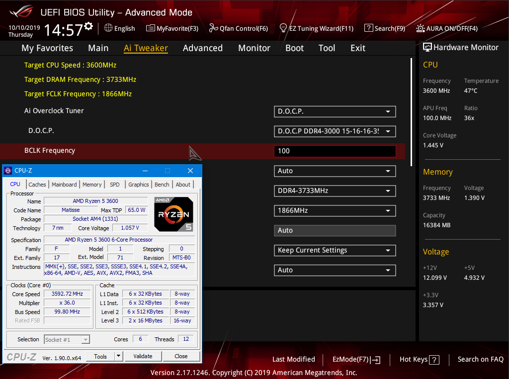Minimize the CPU-Z window
This screenshot has width=509, height=379.
pos(145,171)
